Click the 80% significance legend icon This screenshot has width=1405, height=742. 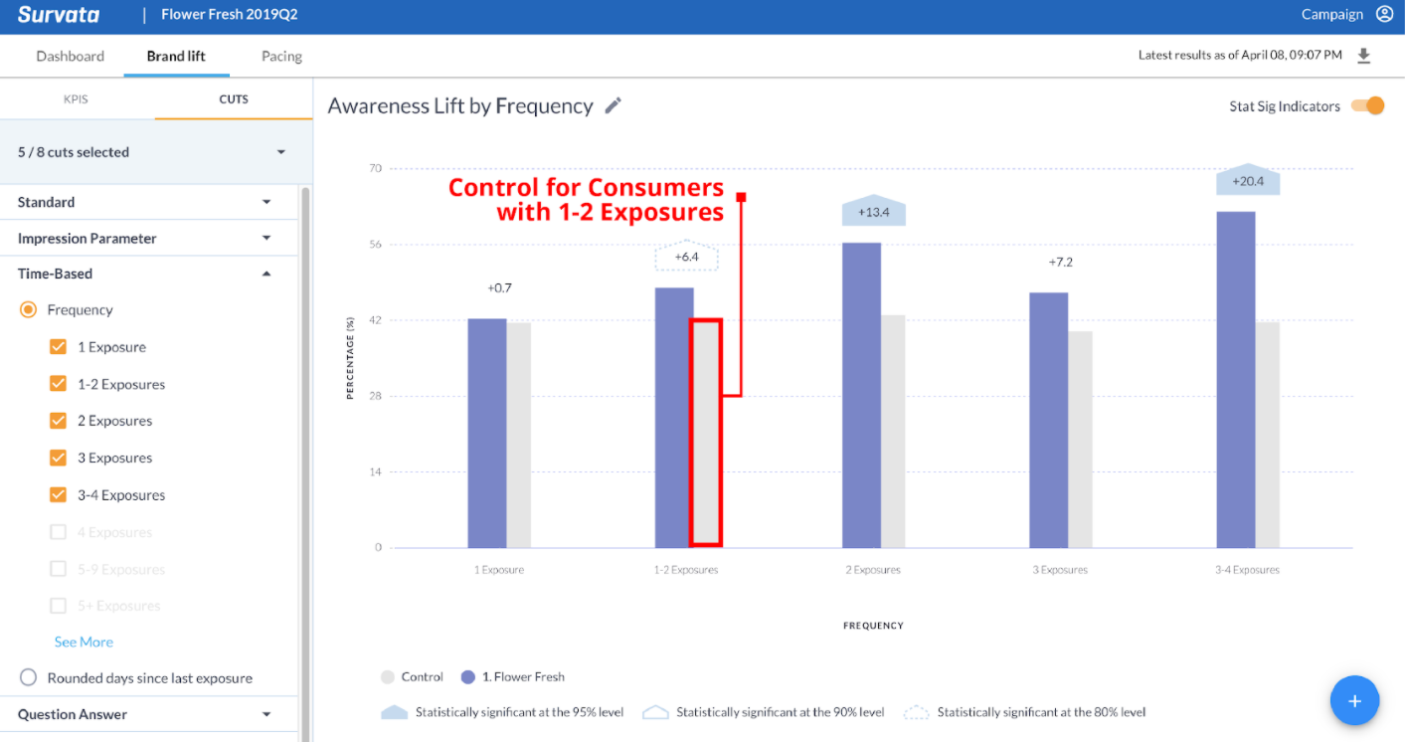pos(916,712)
